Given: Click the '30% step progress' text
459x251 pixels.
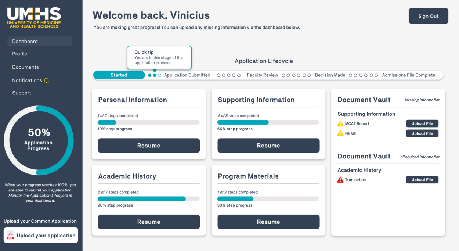Looking at the screenshot, I should pos(235,205).
